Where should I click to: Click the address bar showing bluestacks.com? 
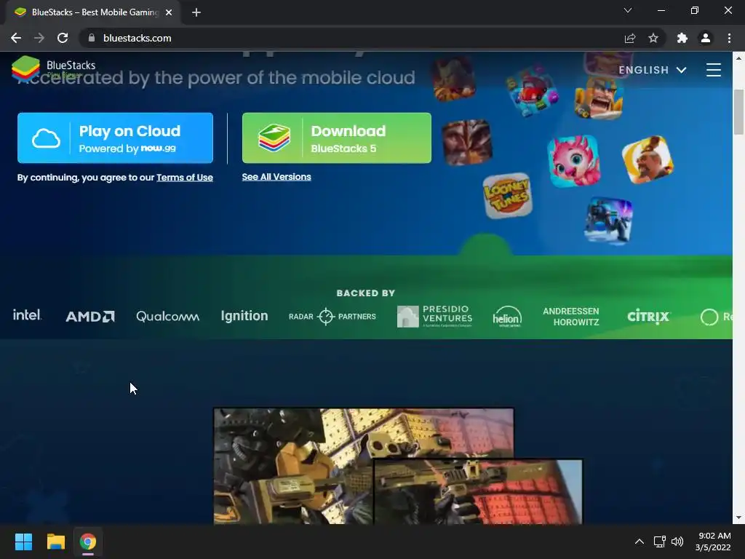tap(351, 38)
